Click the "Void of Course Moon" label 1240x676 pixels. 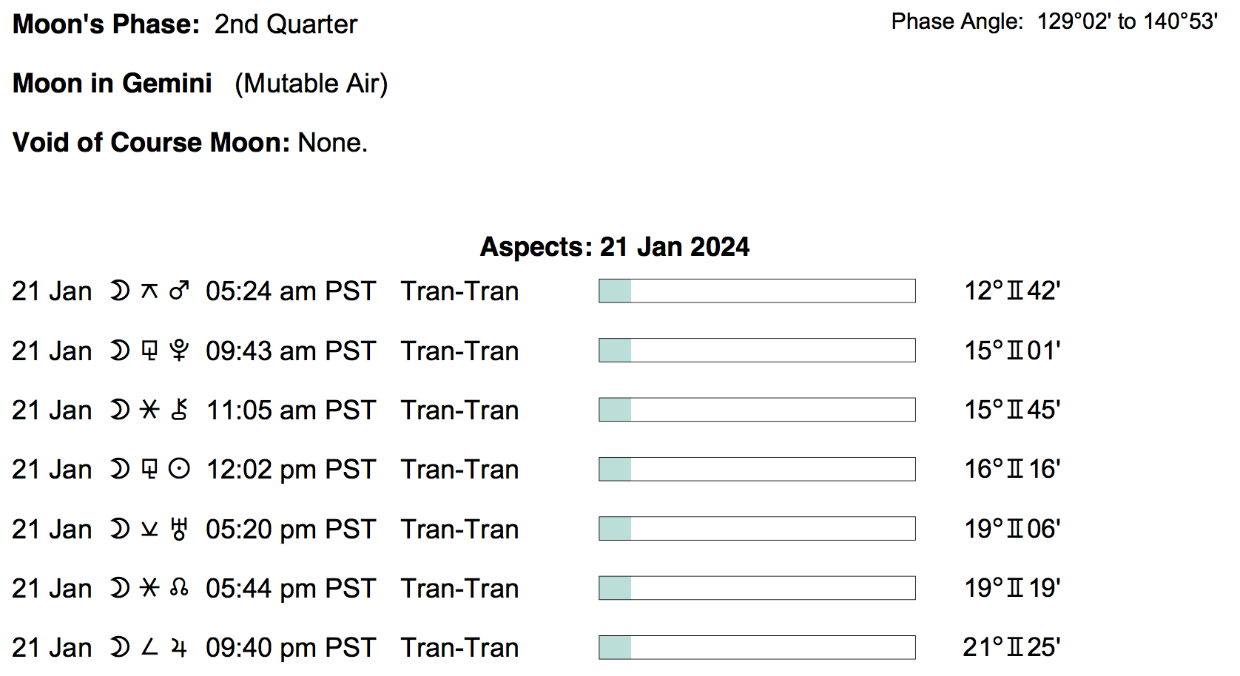click(152, 142)
